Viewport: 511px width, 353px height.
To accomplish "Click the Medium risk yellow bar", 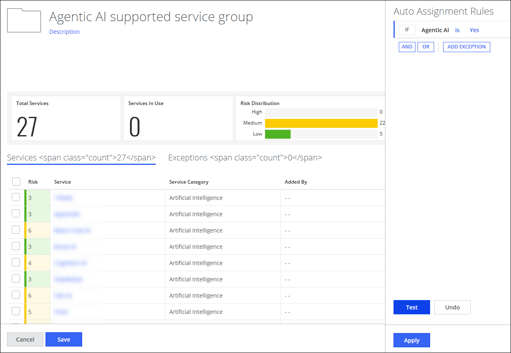I will pos(321,123).
